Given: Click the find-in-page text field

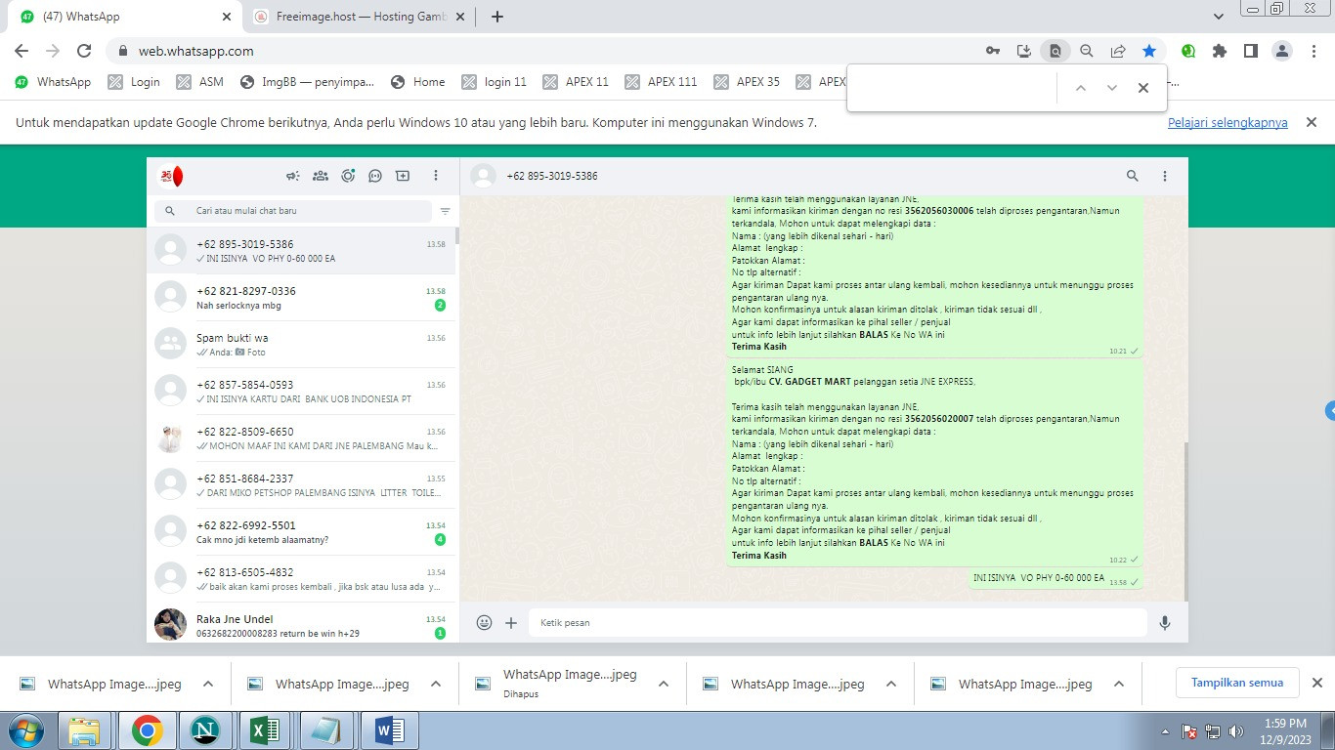Looking at the screenshot, I should click(953, 88).
